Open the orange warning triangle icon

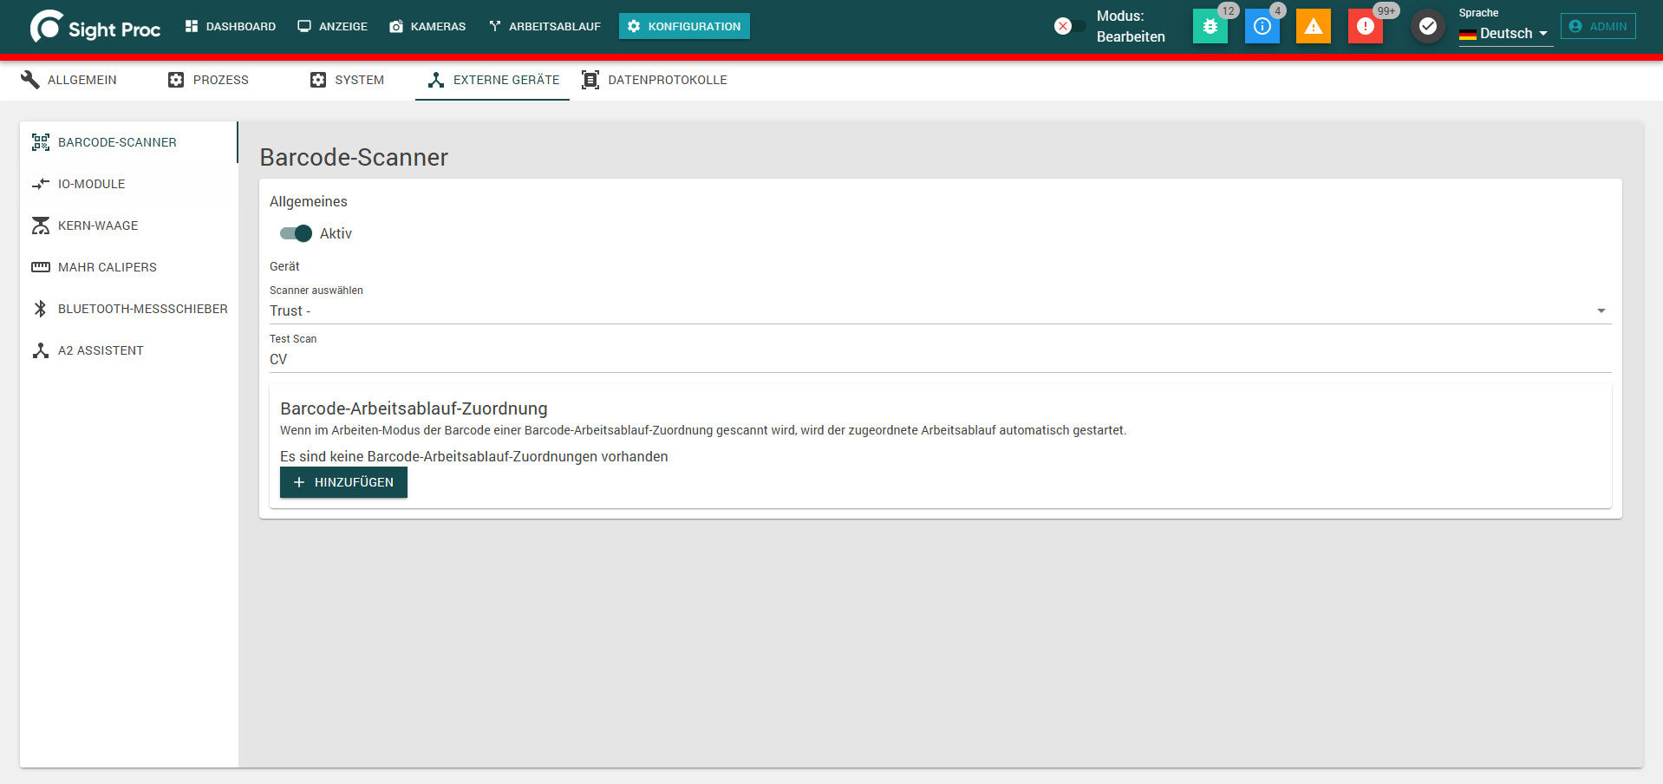click(1314, 26)
